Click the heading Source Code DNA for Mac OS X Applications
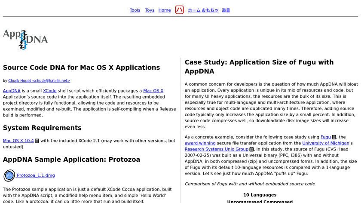This screenshot has width=361, height=203. 81,68
